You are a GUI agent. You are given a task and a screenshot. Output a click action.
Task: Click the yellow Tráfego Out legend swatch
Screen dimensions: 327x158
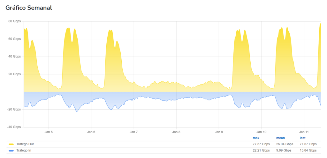tap(11, 144)
